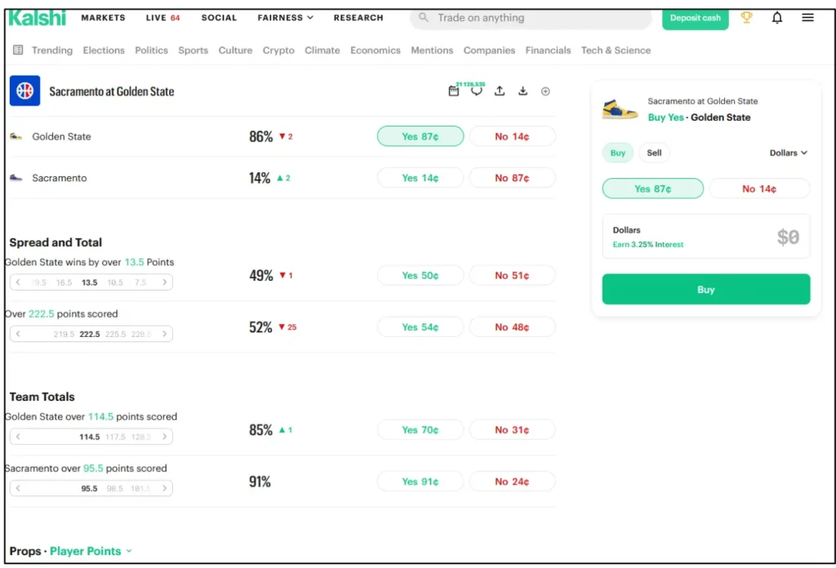Choose No 31¢ on Golden State over 114.5
Image resolution: width=836 pixels, height=568 pixels.
click(512, 430)
